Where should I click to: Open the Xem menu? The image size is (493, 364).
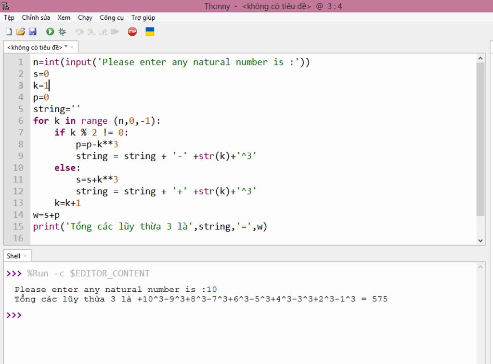64,17
